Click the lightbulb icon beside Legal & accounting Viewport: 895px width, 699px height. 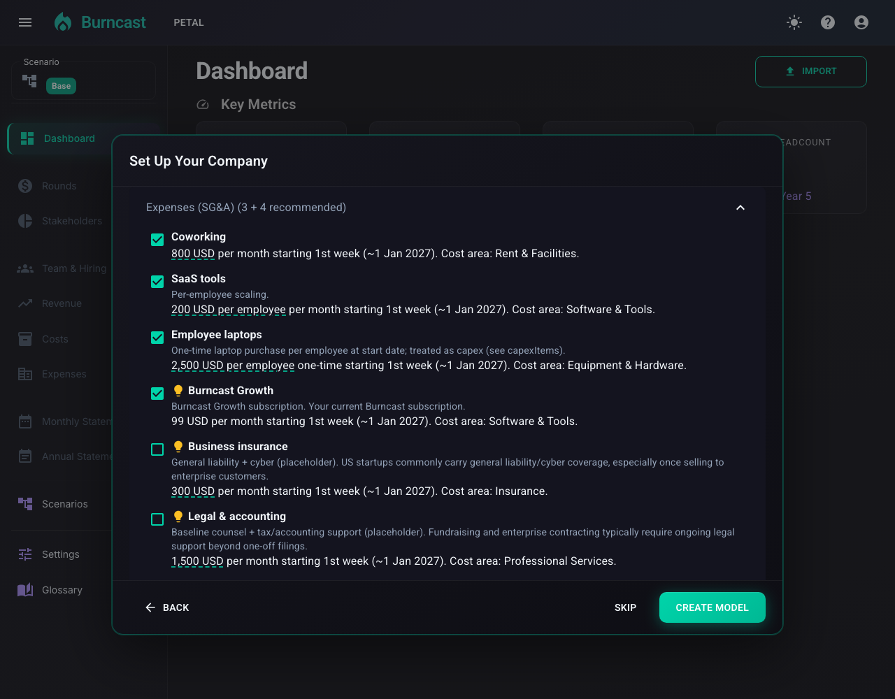tap(178, 517)
